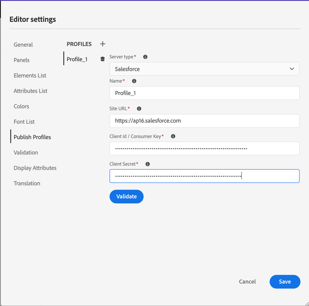Show info tooltip for Client Secret
The width and height of the screenshot is (309, 306).
147,164
